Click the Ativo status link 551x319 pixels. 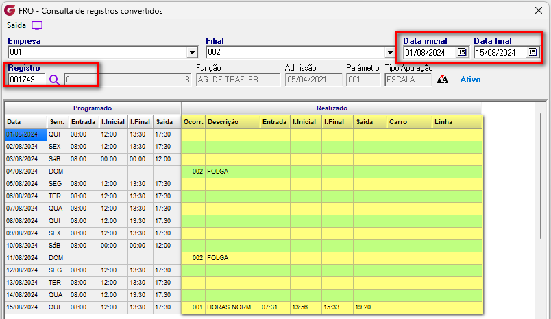click(470, 80)
